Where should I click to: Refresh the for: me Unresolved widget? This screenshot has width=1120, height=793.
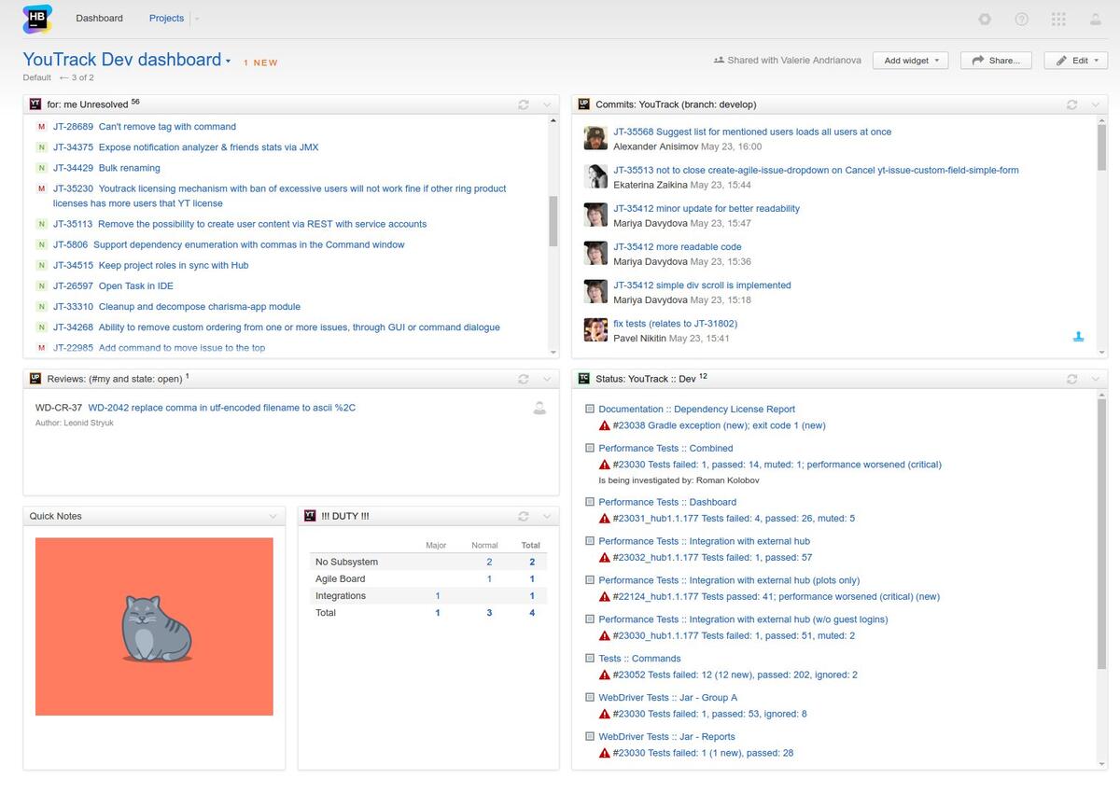[524, 104]
